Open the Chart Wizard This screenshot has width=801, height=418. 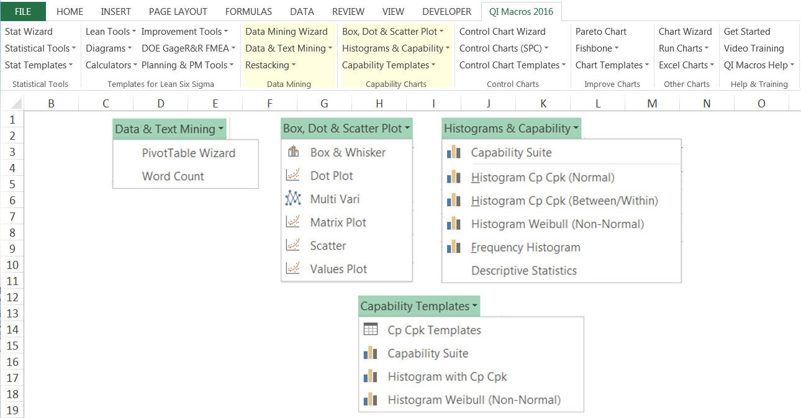click(685, 32)
